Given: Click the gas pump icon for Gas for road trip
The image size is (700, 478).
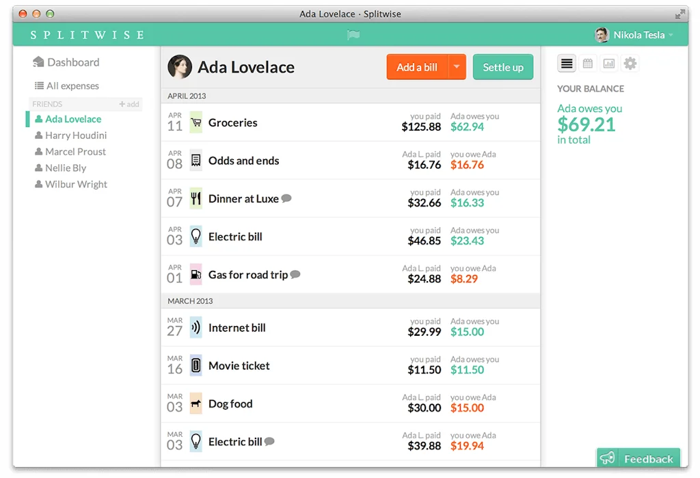Looking at the screenshot, I should click(x=196, y=274).
